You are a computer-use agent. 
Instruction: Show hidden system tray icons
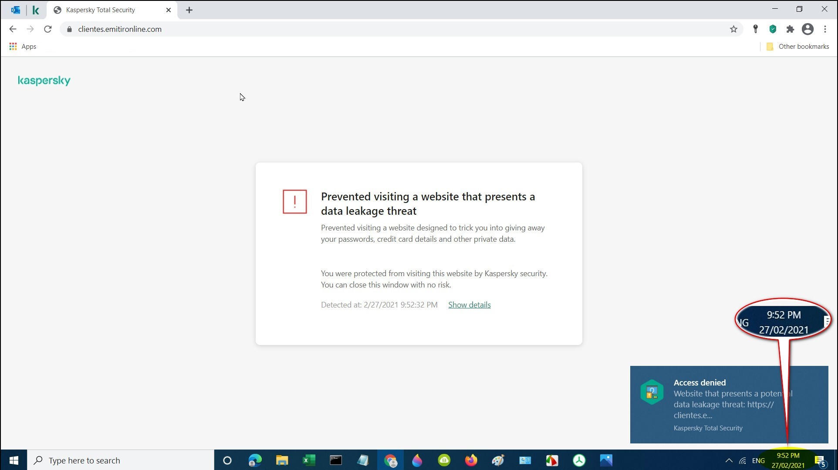point(729,460)
